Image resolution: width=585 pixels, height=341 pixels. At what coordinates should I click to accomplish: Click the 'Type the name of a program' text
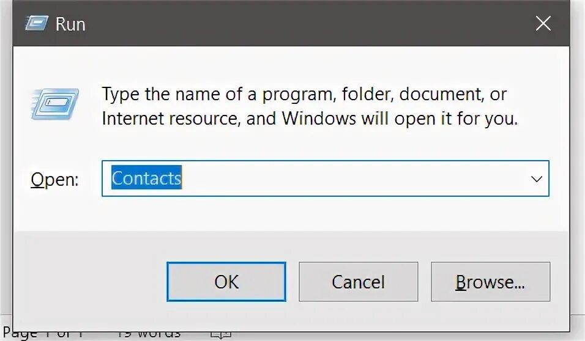coord(217,94)
